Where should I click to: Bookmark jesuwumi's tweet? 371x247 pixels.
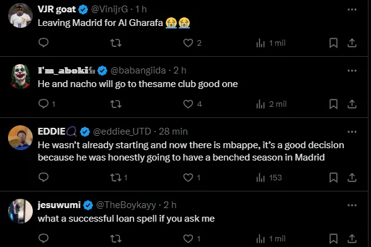click(333, 238)
